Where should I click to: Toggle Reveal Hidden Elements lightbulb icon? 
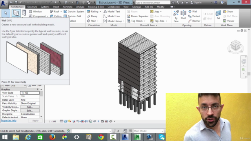click(x=98, y=121)
